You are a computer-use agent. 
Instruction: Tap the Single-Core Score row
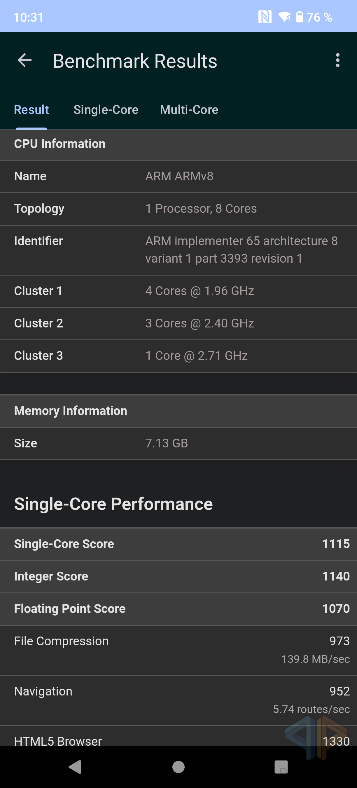(x=178, y=544)
